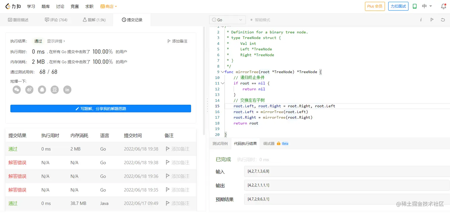Open the 解答错误 submission from 19:35
The image size is (450, 213).
[x=17, y=190]
